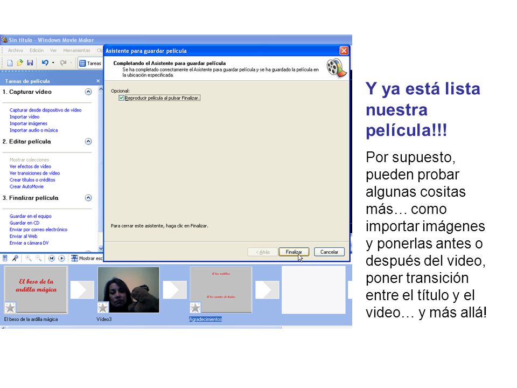Collapse the Capturar vídeo section
The image size is (517, 388).
88,92
